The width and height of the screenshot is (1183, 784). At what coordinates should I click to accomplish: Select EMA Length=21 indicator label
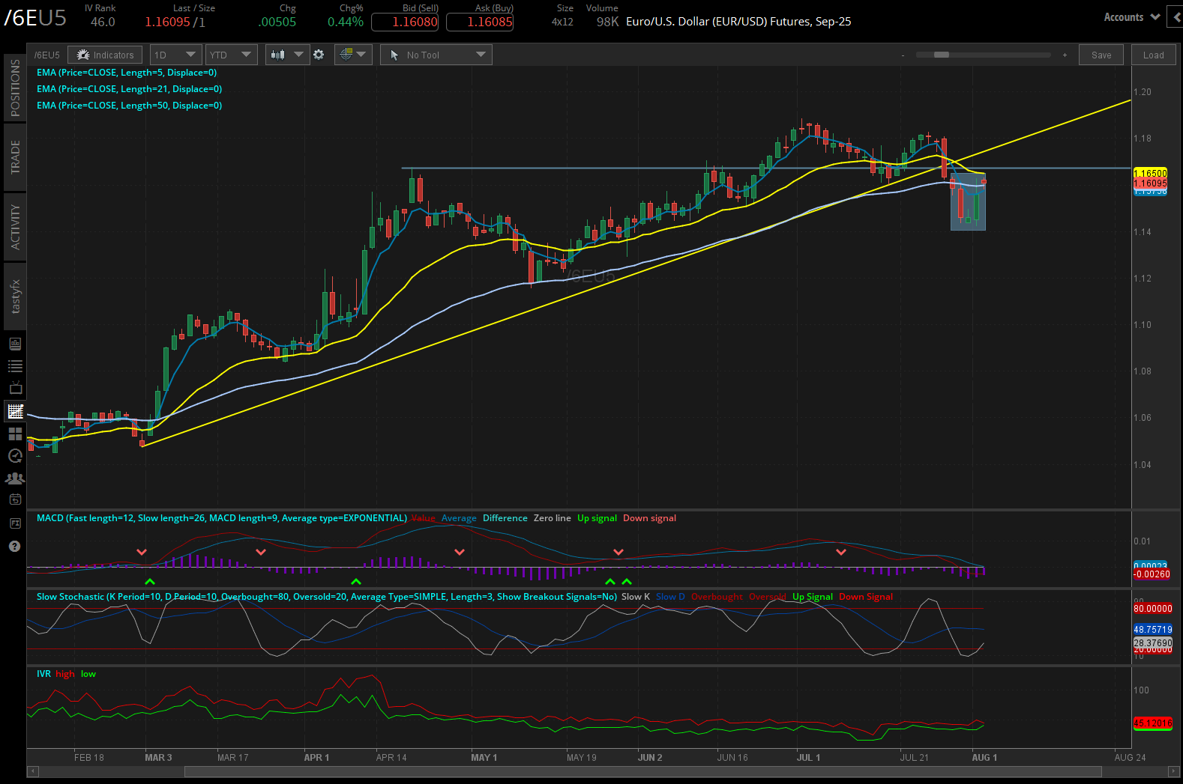(129, 89)
